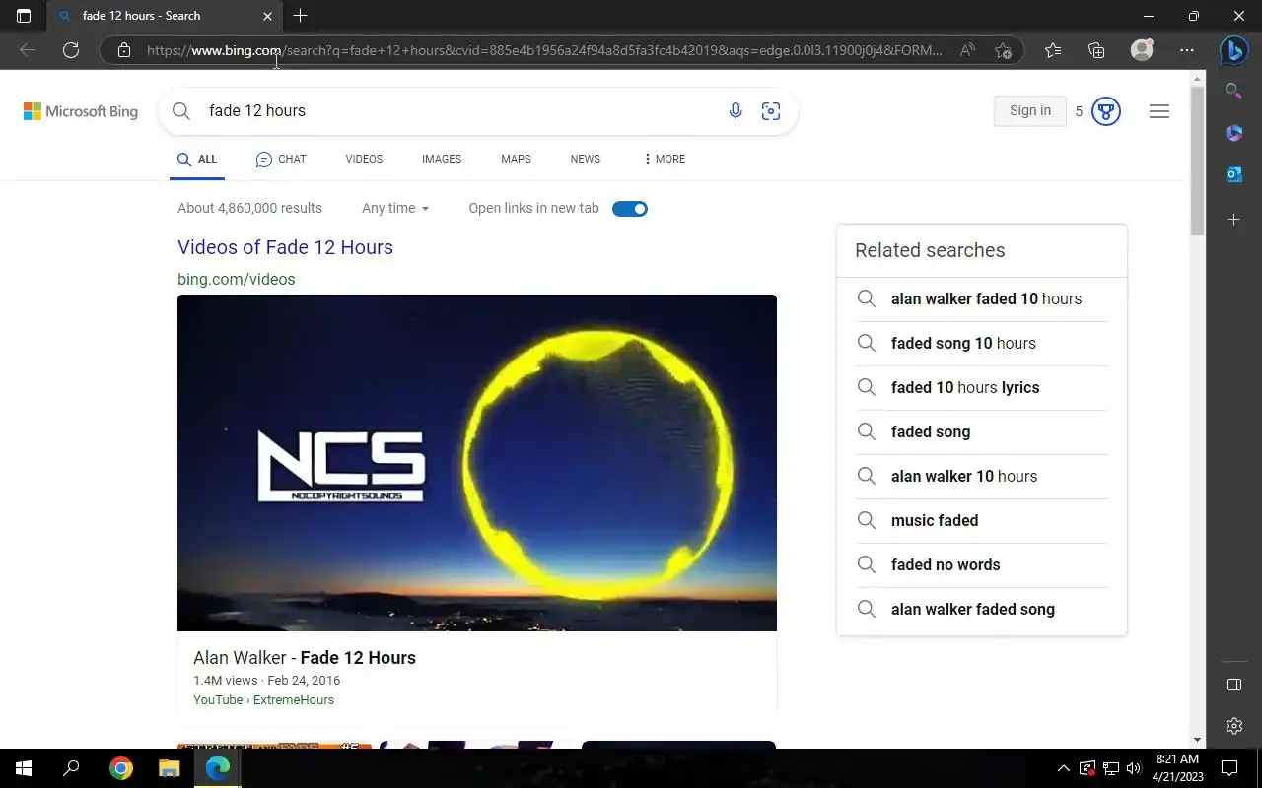
Task: Switch to the NEWS tab
Action: coord(586,159)
